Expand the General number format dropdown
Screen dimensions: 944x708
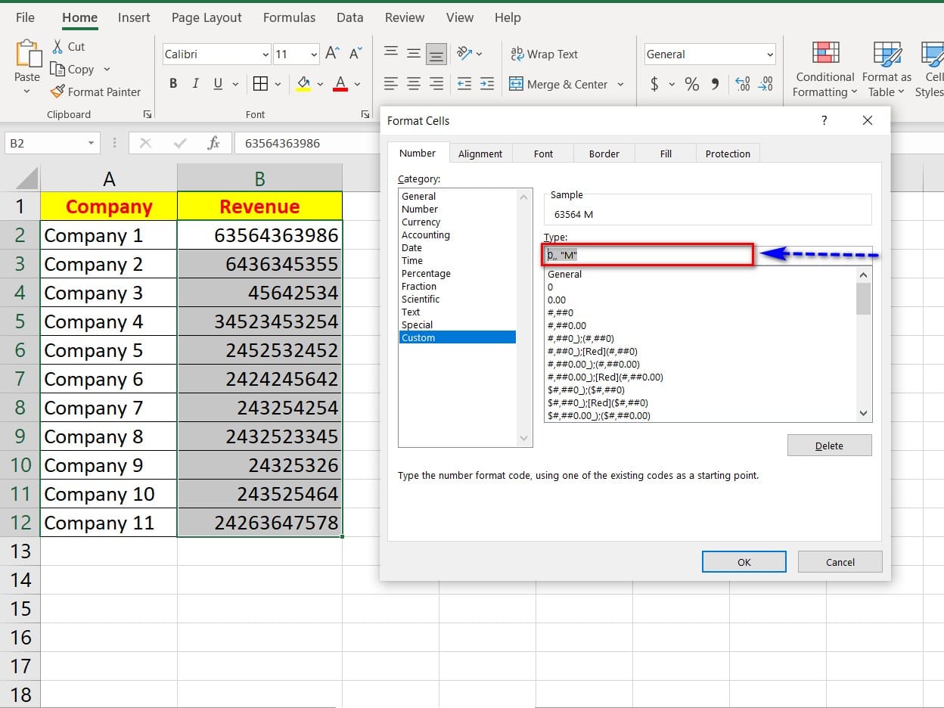(x=770, y=54)
